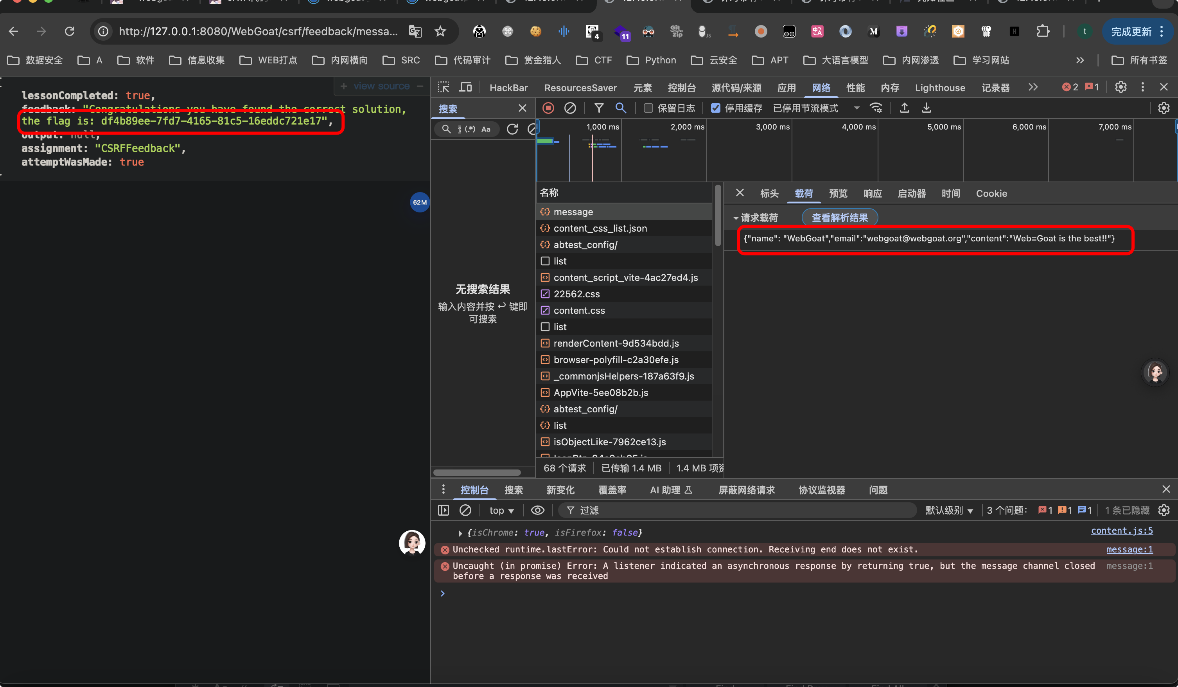The height and width of the screenshot is (687, 1178).
Task: Open DevTools settings gear icon
Action: [x=1121, y=87]
